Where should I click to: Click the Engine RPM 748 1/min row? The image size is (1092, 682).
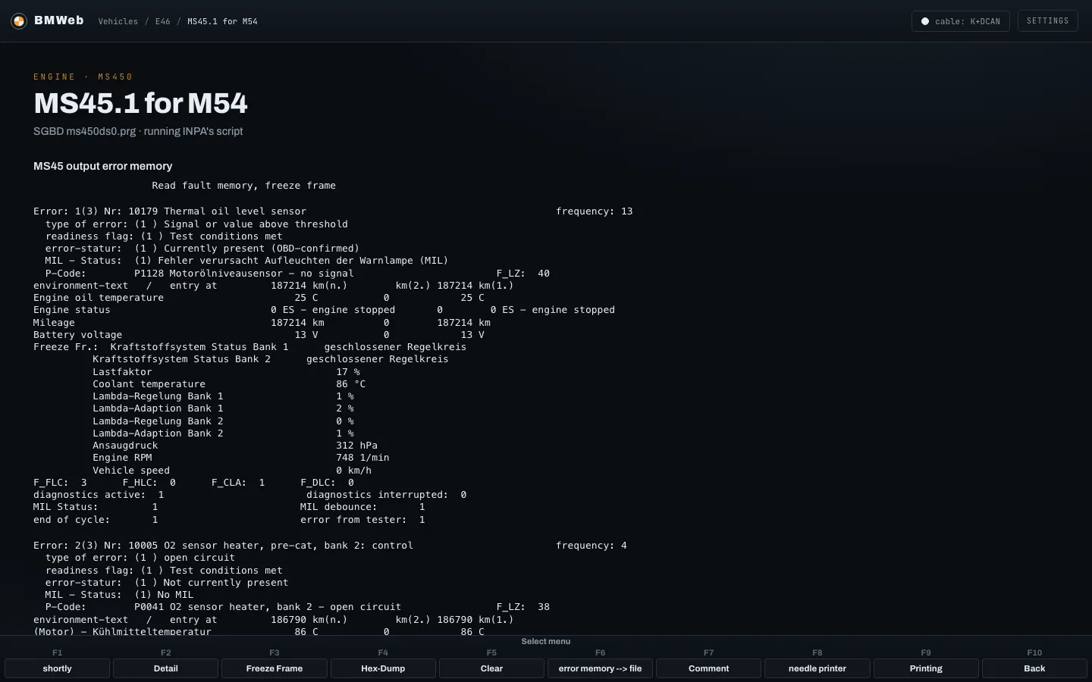click(x=241, y=458)
